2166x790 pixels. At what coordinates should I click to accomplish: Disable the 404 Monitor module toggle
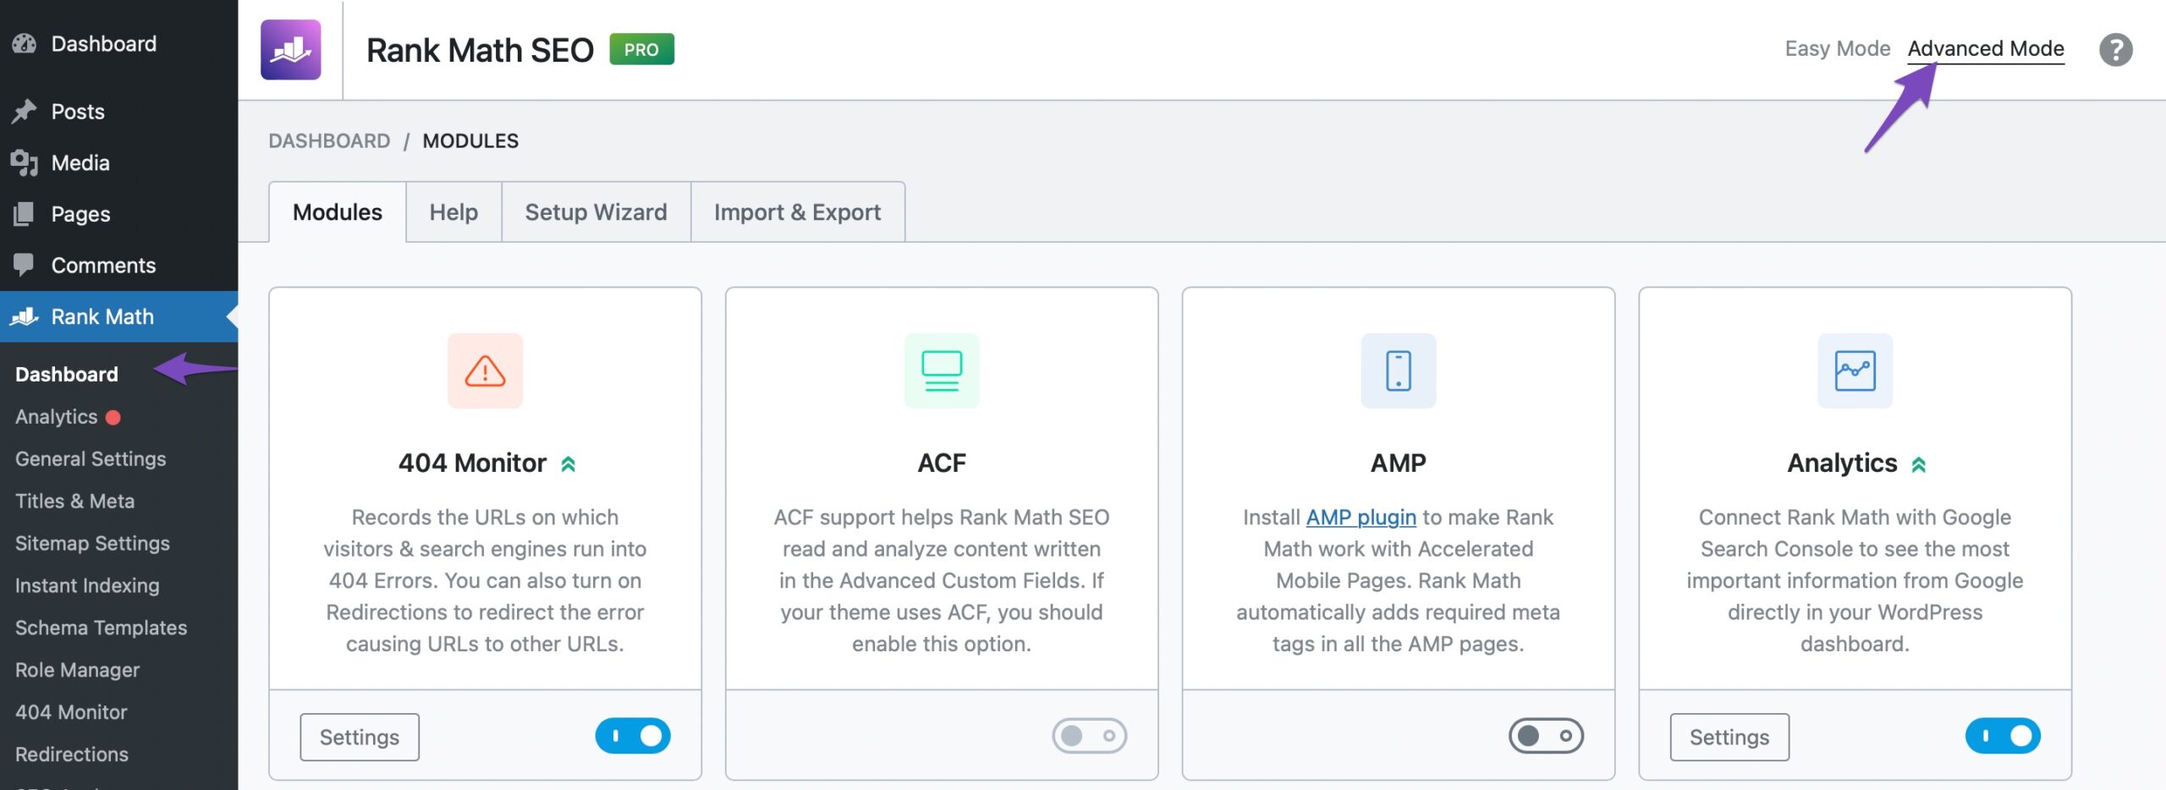pyautogui.click(x=633, y=736)
